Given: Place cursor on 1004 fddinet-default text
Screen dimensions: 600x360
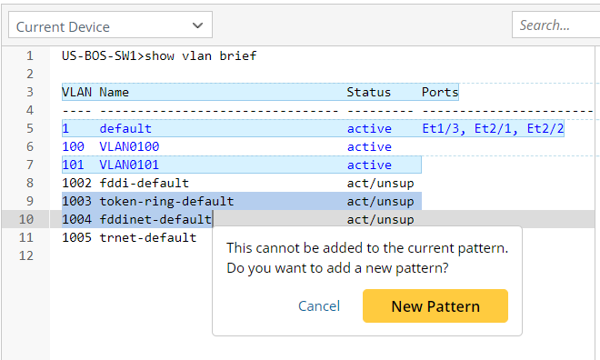Looking at the screenshot, I should coord(136,219).
